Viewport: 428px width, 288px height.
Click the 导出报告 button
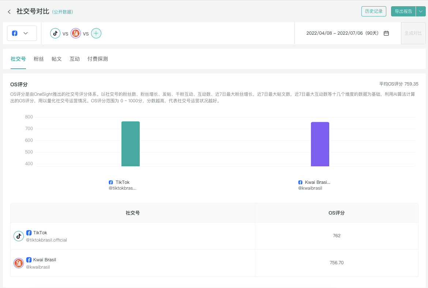tap(403, 11)
